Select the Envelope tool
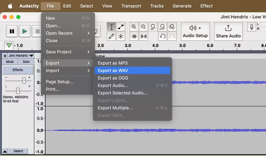 pos(121,27)
